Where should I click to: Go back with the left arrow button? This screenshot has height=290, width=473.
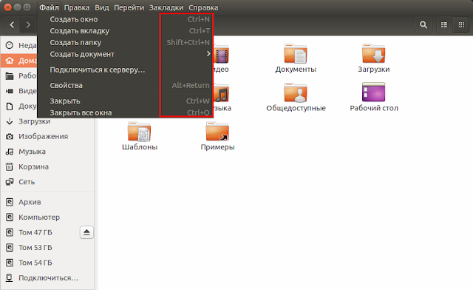(x=12, y=24)
